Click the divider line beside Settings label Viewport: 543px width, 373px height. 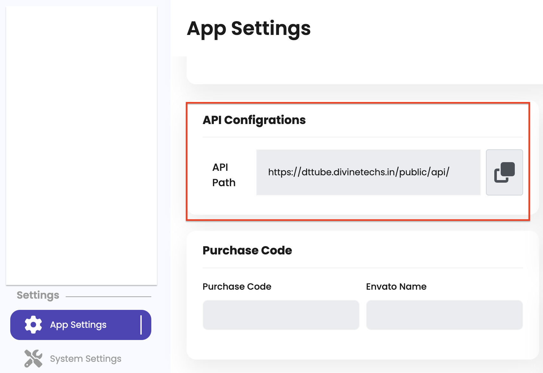(x=108, y=297)
